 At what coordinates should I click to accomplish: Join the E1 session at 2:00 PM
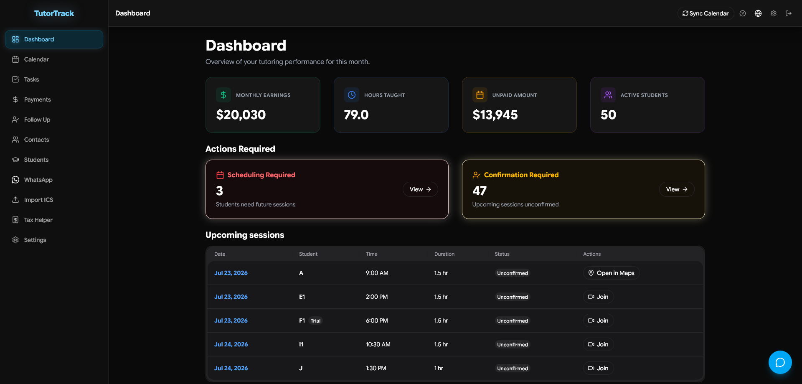click(x=598, y=297)
